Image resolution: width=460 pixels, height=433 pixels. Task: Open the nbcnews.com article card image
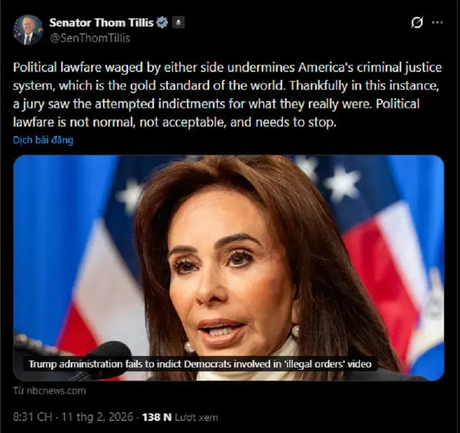tap(228, 268)
